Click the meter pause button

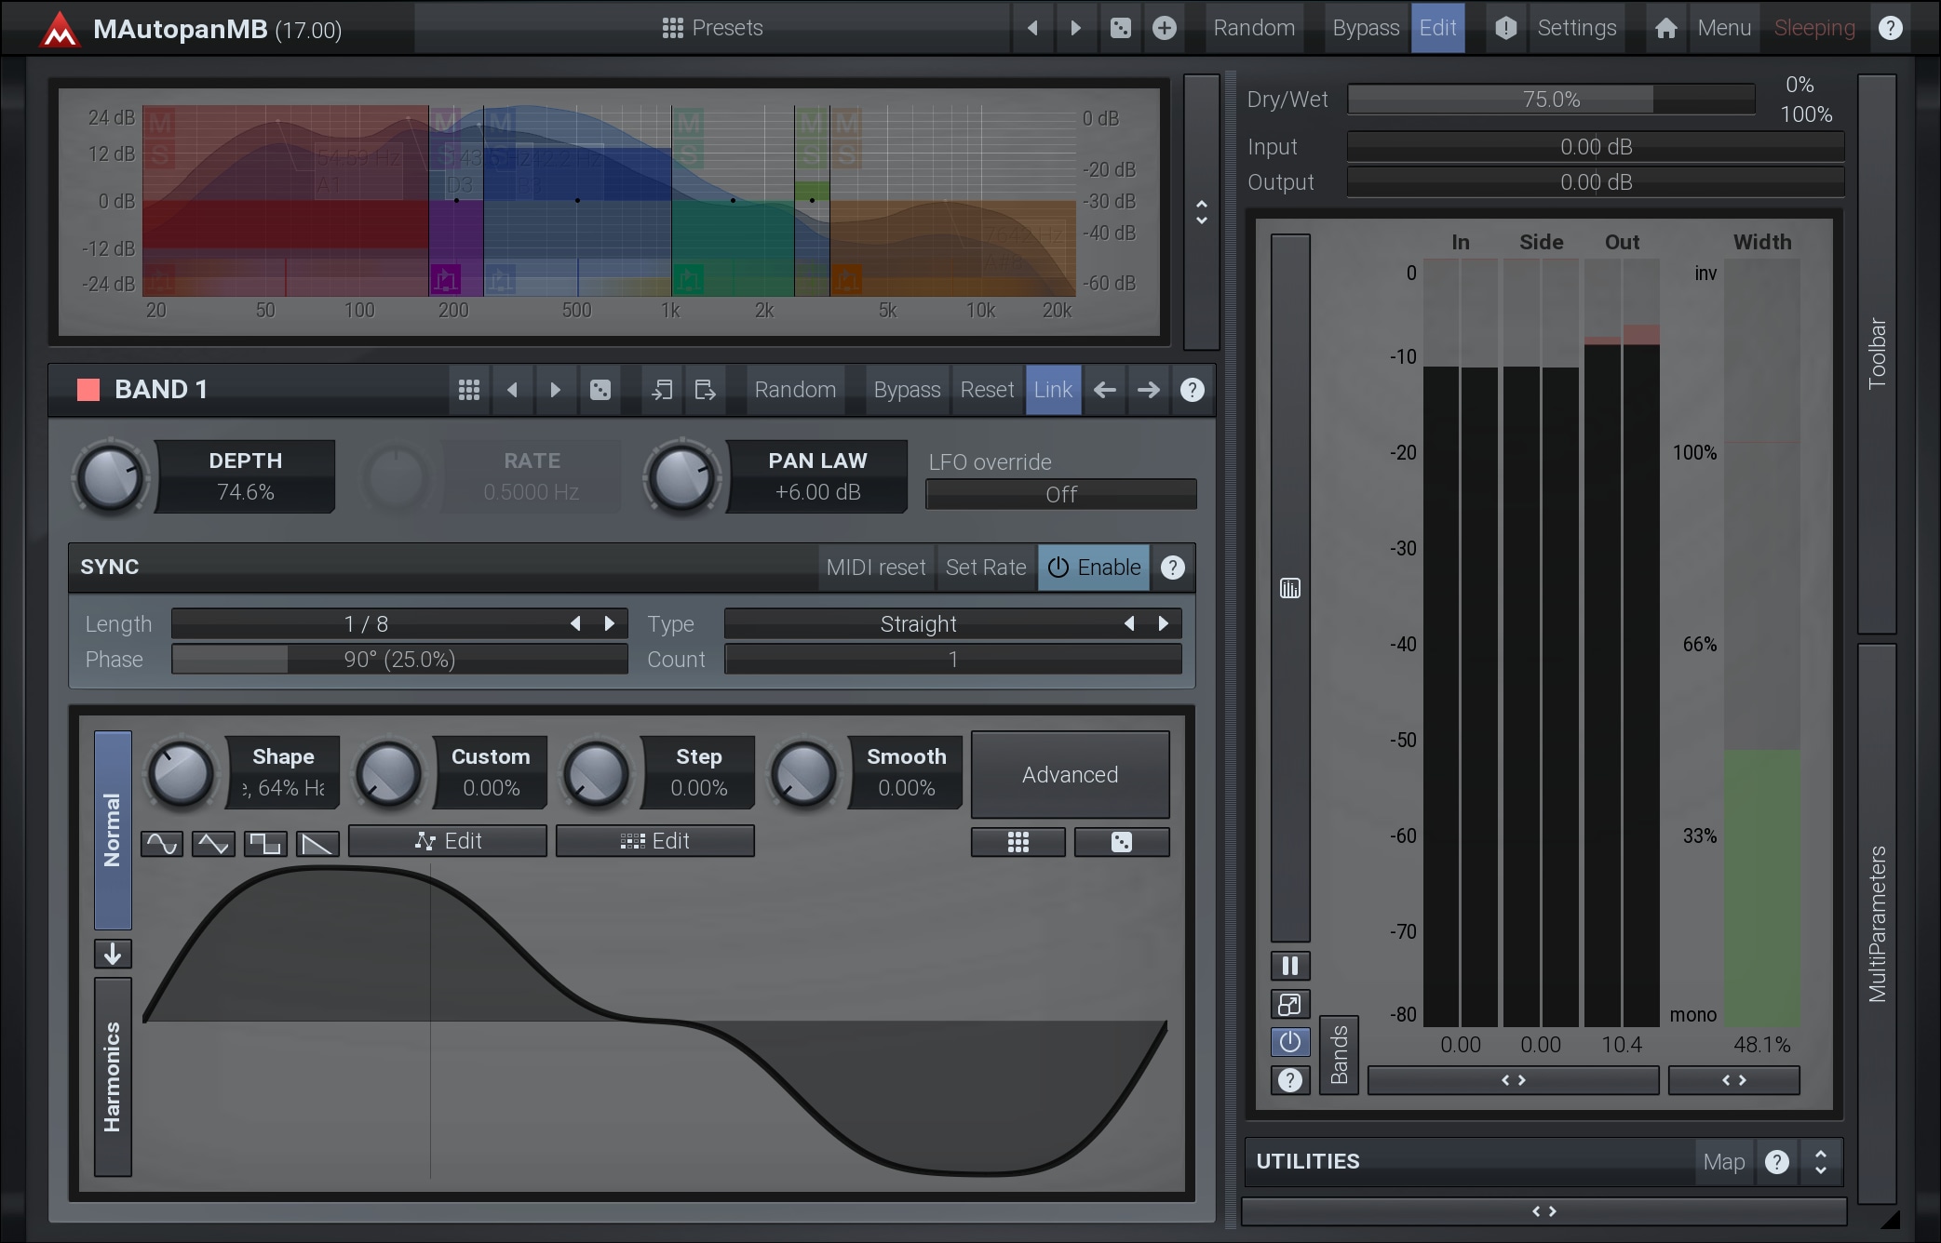1289,966
